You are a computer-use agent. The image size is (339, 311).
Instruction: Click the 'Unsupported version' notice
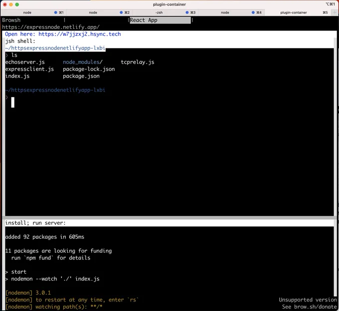(308, 300)
